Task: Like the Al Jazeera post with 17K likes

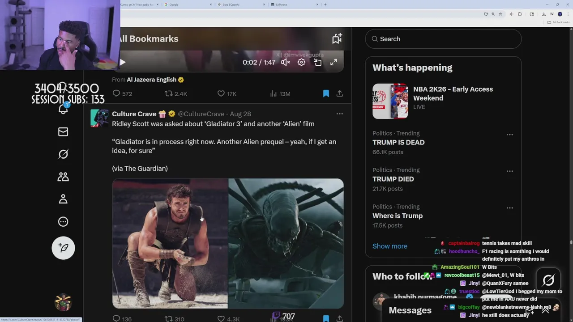Action: (x=227, y=93)
